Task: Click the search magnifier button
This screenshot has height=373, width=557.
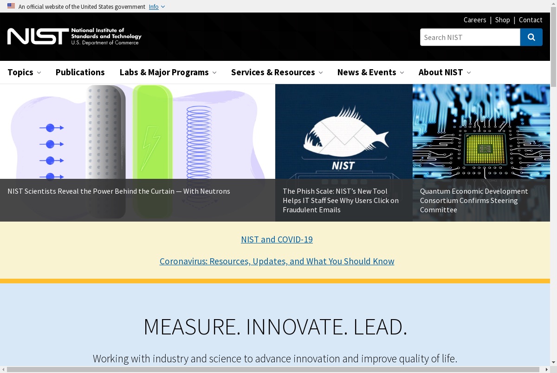Action: coord(531,37)
